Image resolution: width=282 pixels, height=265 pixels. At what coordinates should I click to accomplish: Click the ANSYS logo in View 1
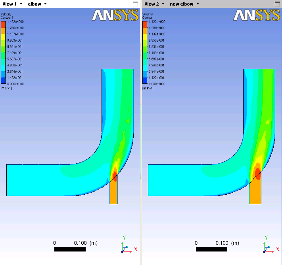[115, 15]
